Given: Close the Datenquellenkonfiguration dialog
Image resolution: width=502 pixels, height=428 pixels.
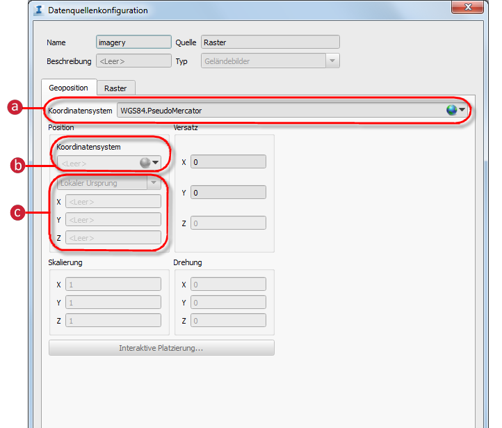Looking at the screenshot, I should coord(467,7).
